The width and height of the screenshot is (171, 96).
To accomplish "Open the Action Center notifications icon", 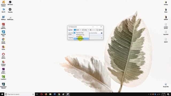I will tap(168, 94).
